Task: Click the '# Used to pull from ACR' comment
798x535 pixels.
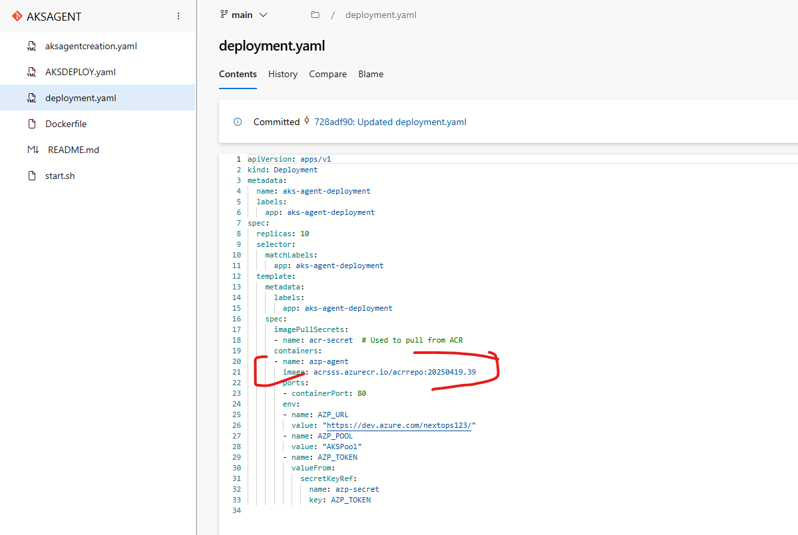Action: pyautogui.click(x=412, y=341)
